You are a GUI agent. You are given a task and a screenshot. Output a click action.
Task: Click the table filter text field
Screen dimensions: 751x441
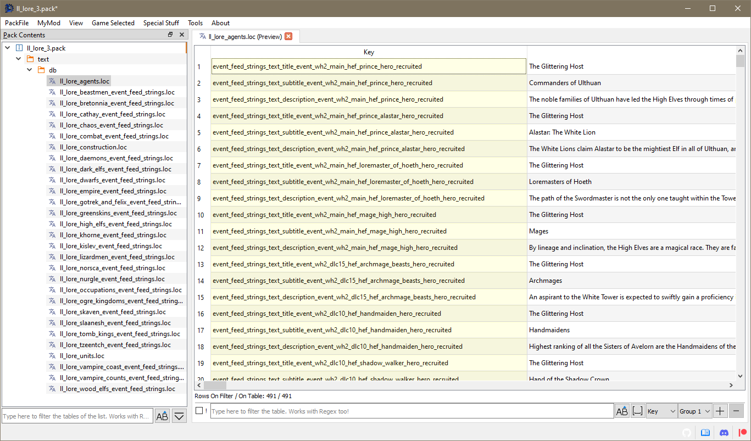(x=412, y=411)
